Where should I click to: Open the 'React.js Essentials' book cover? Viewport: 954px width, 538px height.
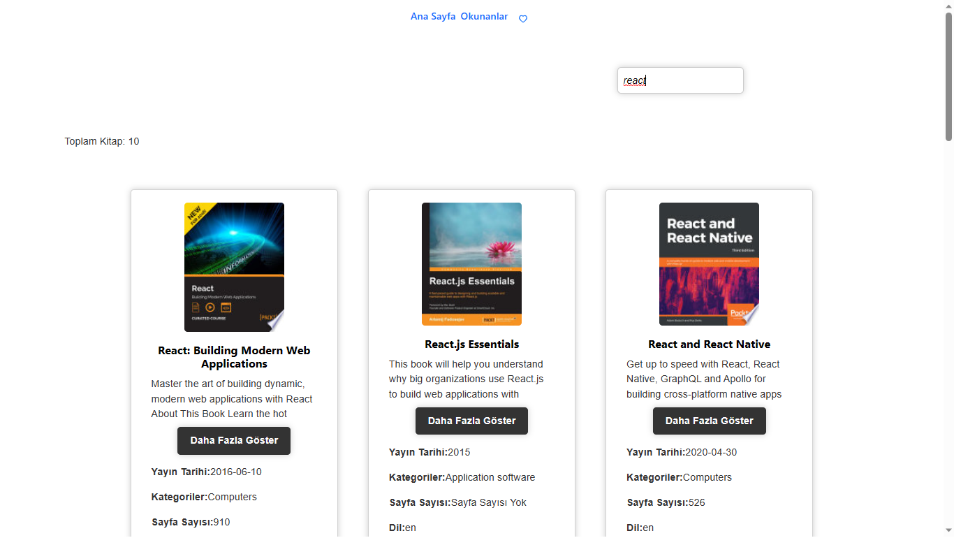(x=471, y=264)
